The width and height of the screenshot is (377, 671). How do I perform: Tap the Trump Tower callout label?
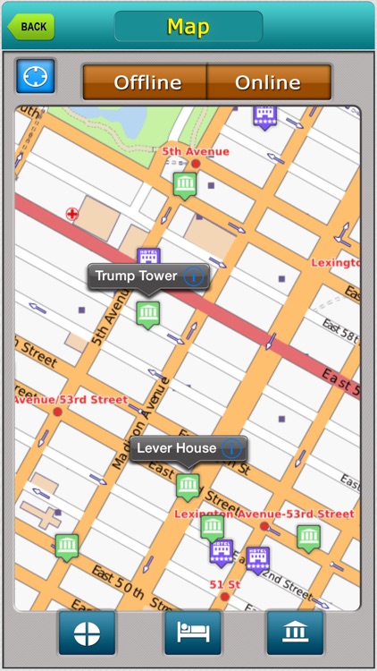[x=136, y=276]
